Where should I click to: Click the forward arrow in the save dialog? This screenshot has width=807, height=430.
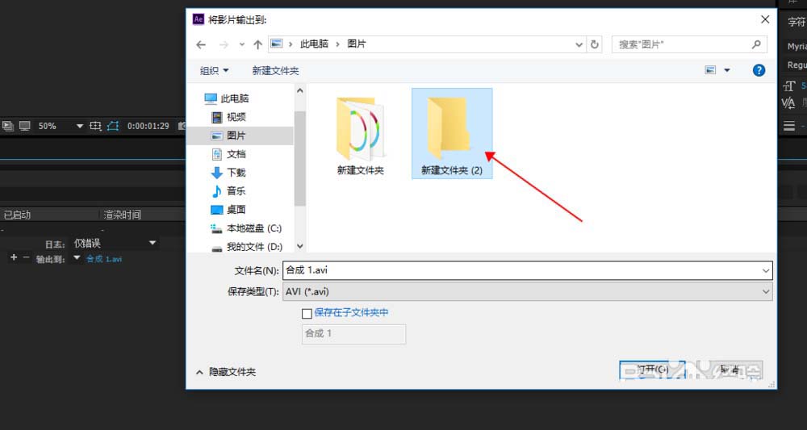click(224, 44)
